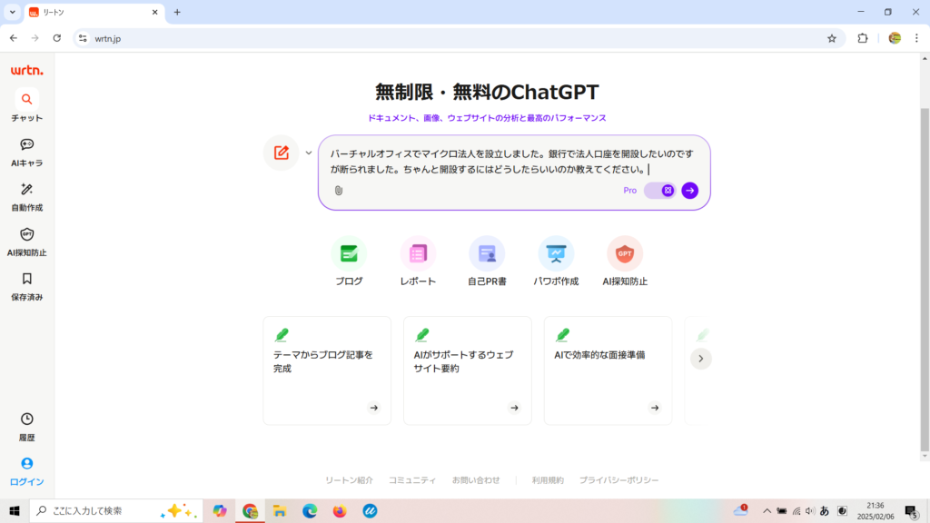
Task: Click the ログイン button
Action: (x=26, y=470)
